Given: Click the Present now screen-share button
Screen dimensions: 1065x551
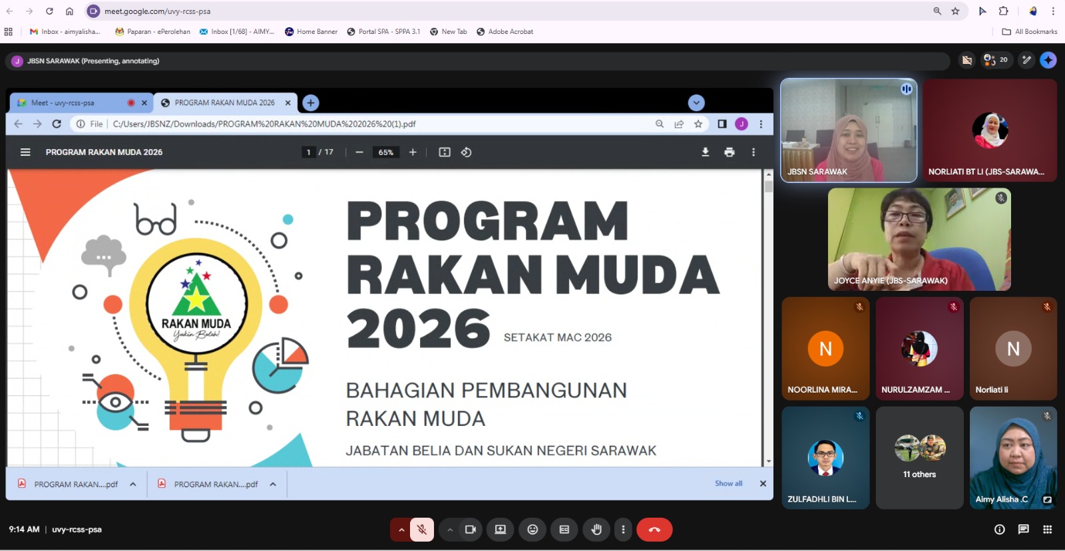Looking at the screenshot, I should [x=501, y=530].
